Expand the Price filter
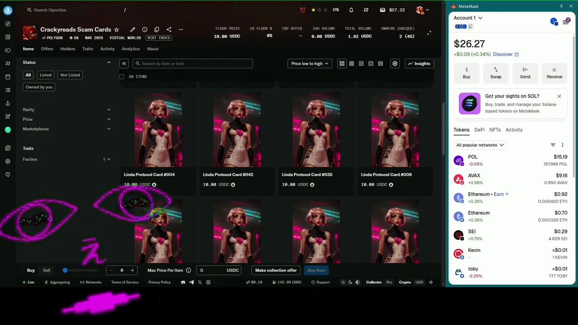 (67, 119)
